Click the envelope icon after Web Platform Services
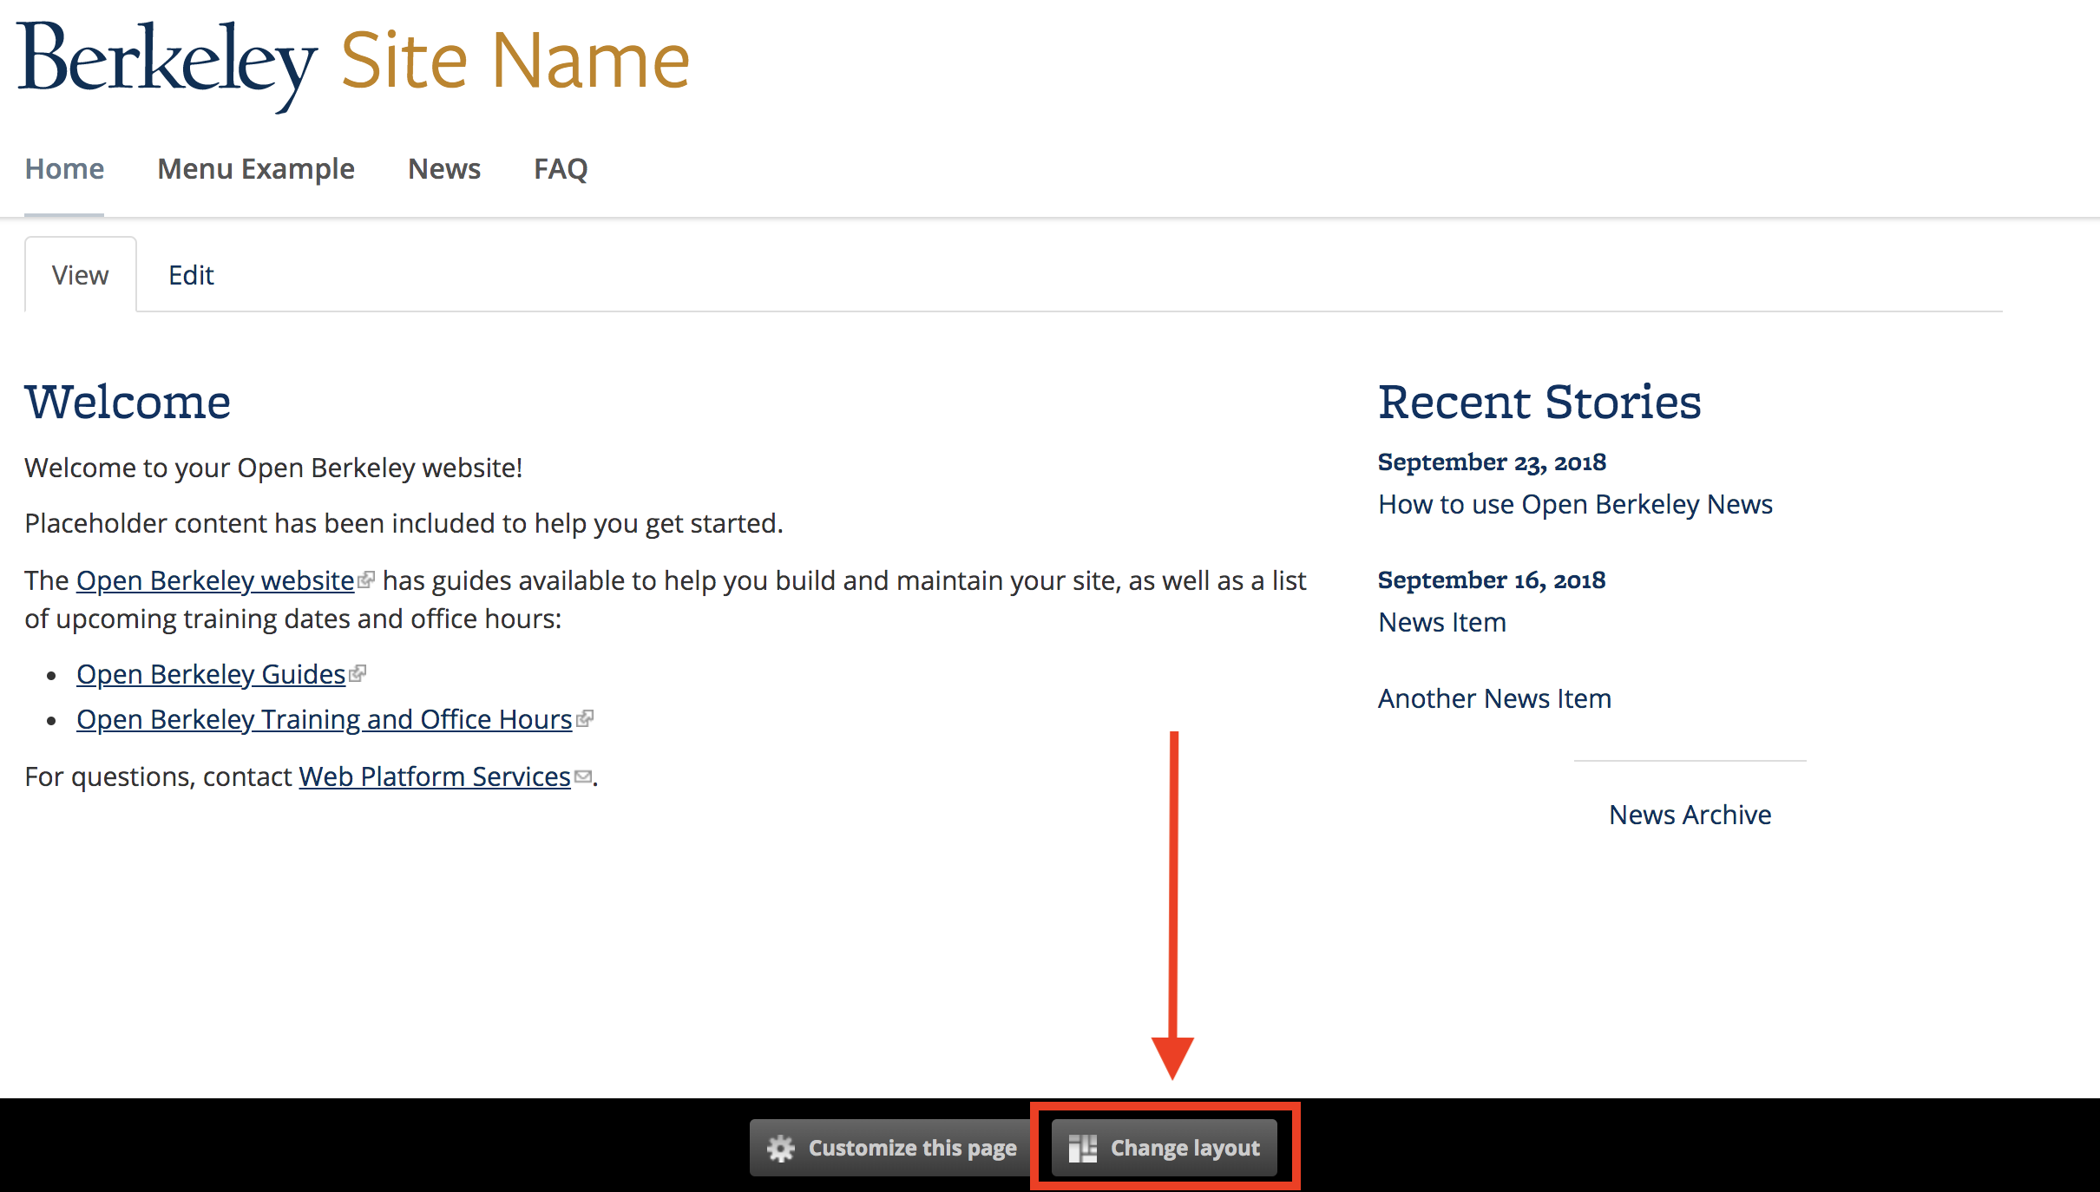 click(583, 776)
